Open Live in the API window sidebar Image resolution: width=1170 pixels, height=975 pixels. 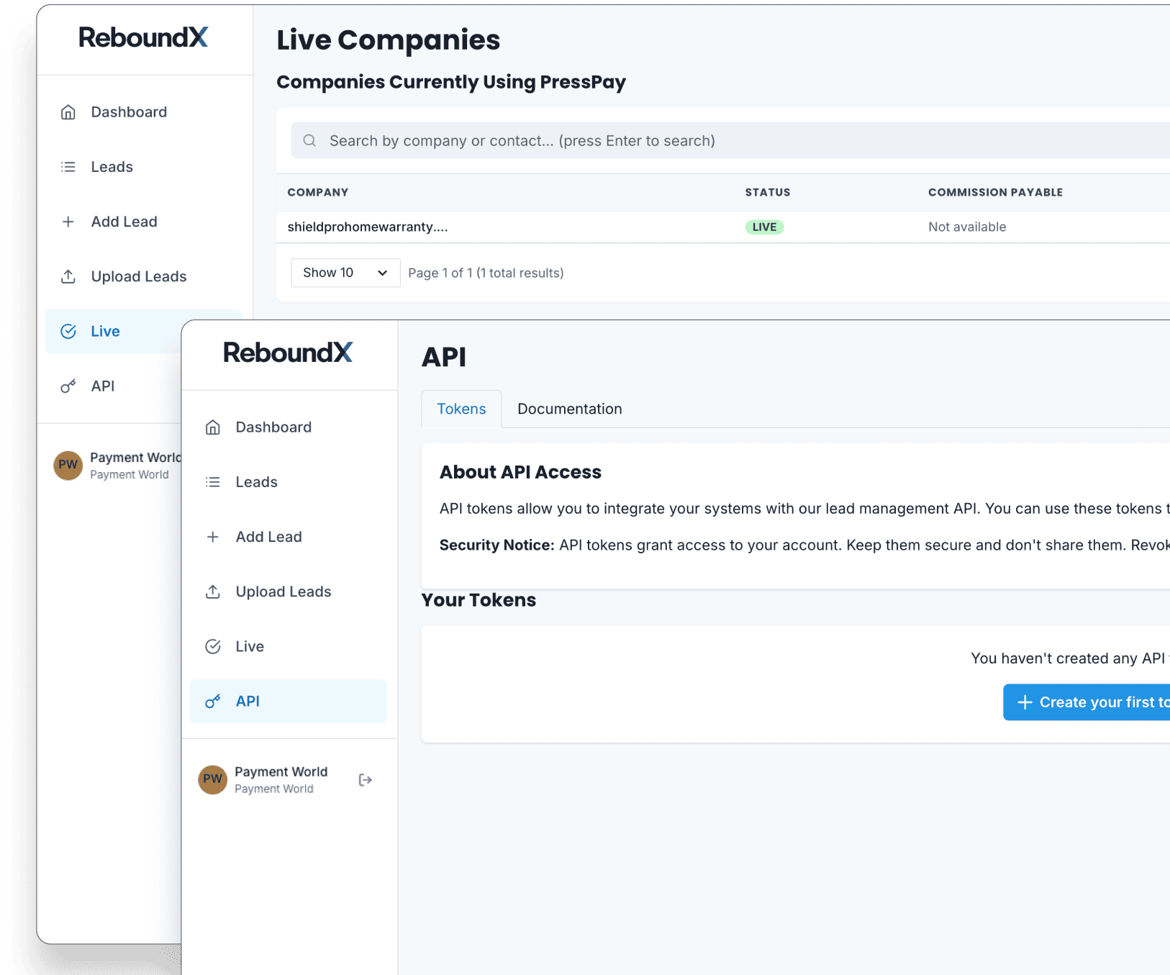288,646
